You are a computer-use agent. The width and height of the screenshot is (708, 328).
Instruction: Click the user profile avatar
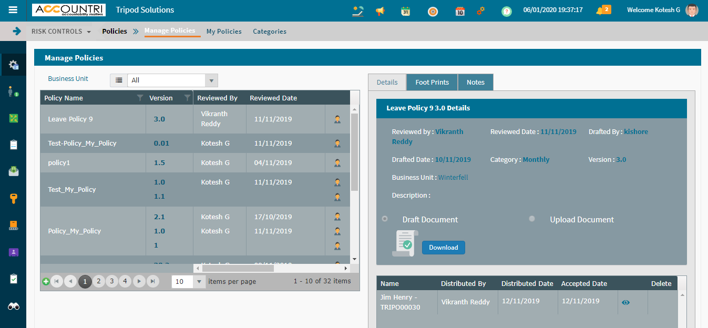[x=692, y=10]
